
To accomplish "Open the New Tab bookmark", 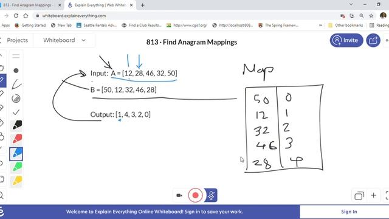I will click(x=61, y=26).
